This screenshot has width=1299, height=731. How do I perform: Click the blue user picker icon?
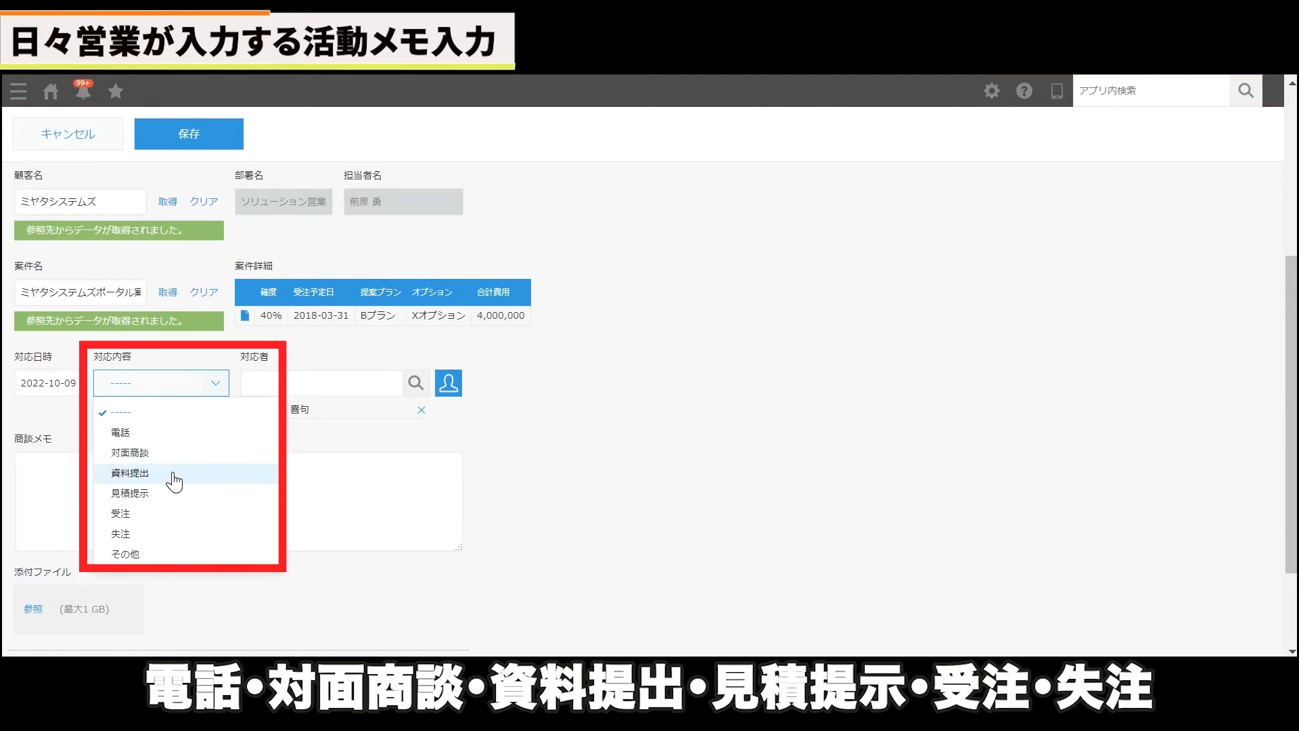tap(449, 383)
